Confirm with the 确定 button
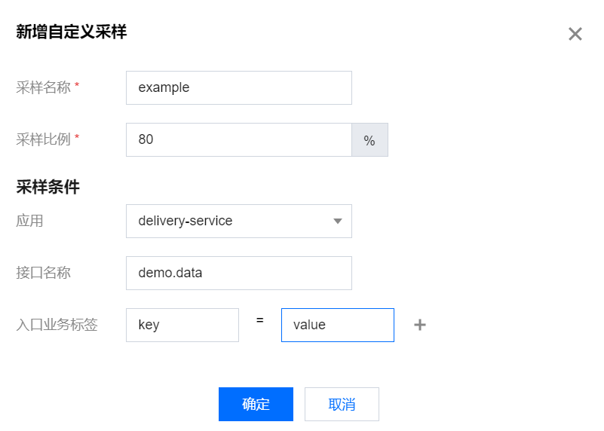 [256, 405]
